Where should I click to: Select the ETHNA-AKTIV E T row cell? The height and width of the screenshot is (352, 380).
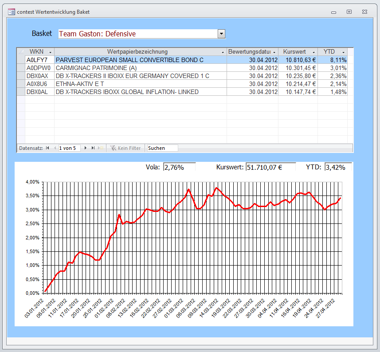(140, 84)
